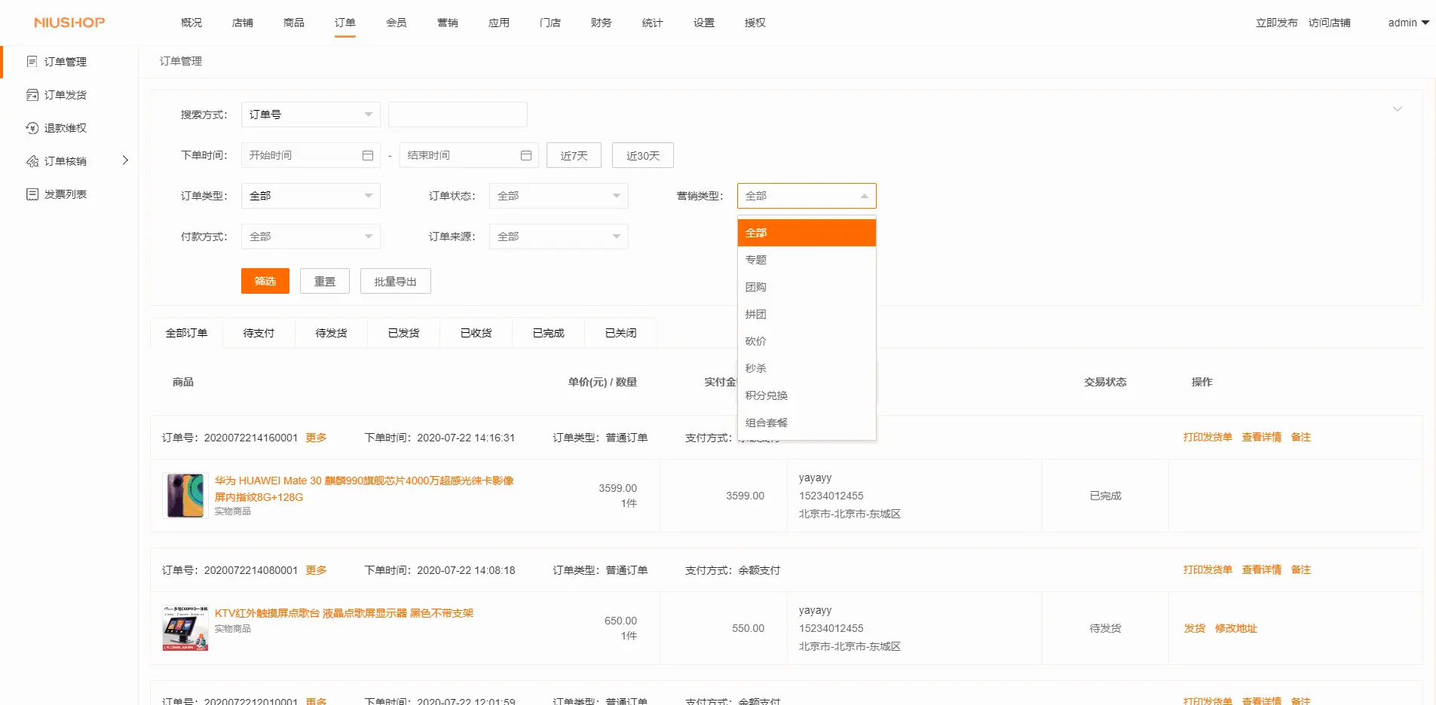
Task: Select 秒杀 from marketing type list
Action: (x=756, y=368)
